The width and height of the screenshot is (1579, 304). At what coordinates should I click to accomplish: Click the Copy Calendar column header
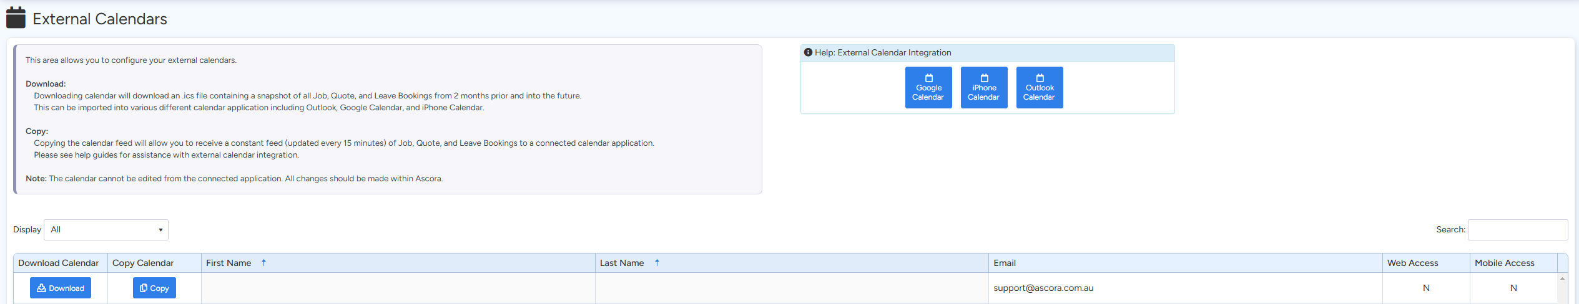(143, 263)
